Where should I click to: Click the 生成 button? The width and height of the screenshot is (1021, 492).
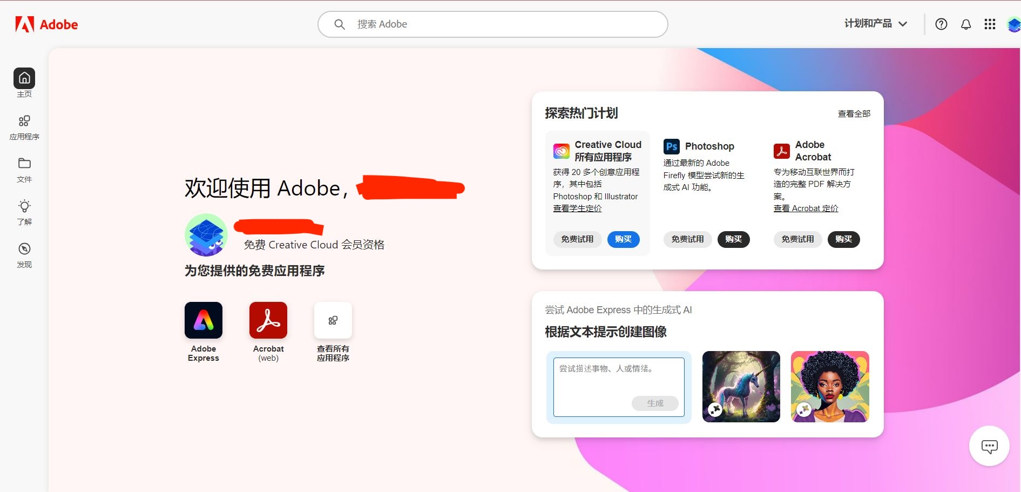click(655, 403)
